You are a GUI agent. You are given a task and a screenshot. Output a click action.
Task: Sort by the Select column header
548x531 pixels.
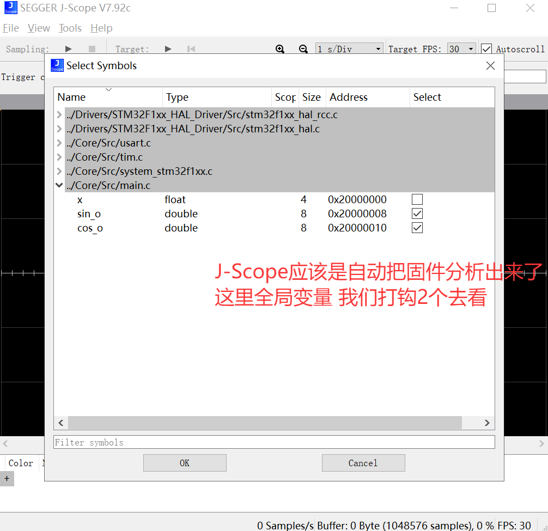[452, 97]
